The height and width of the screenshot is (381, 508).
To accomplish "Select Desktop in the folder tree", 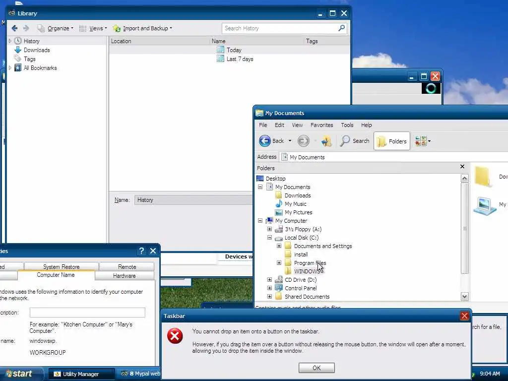I will tap(275, 179).
